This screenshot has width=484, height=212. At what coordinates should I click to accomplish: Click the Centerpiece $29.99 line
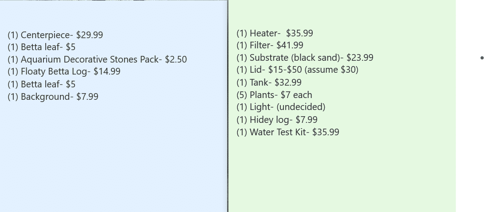55,35
